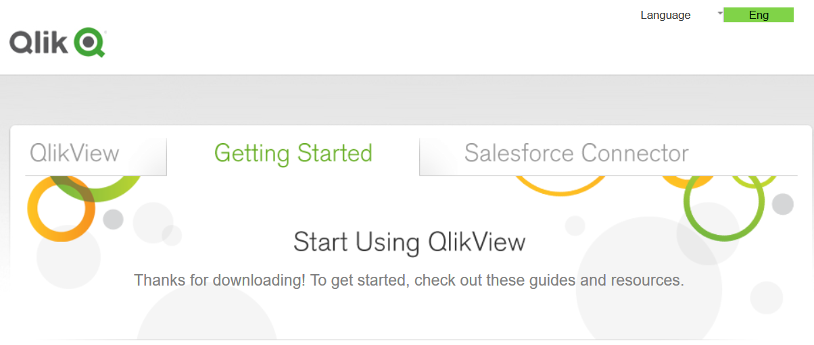The image size is (814, 345).
Task: Click the Language selector label
Action: coord(665,15)
